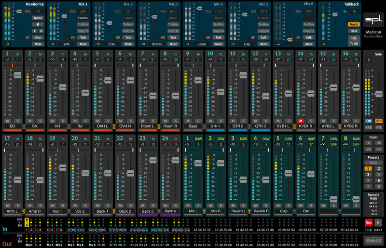
Task: Click the Hold button in Talkback
Action: point(354,31)
